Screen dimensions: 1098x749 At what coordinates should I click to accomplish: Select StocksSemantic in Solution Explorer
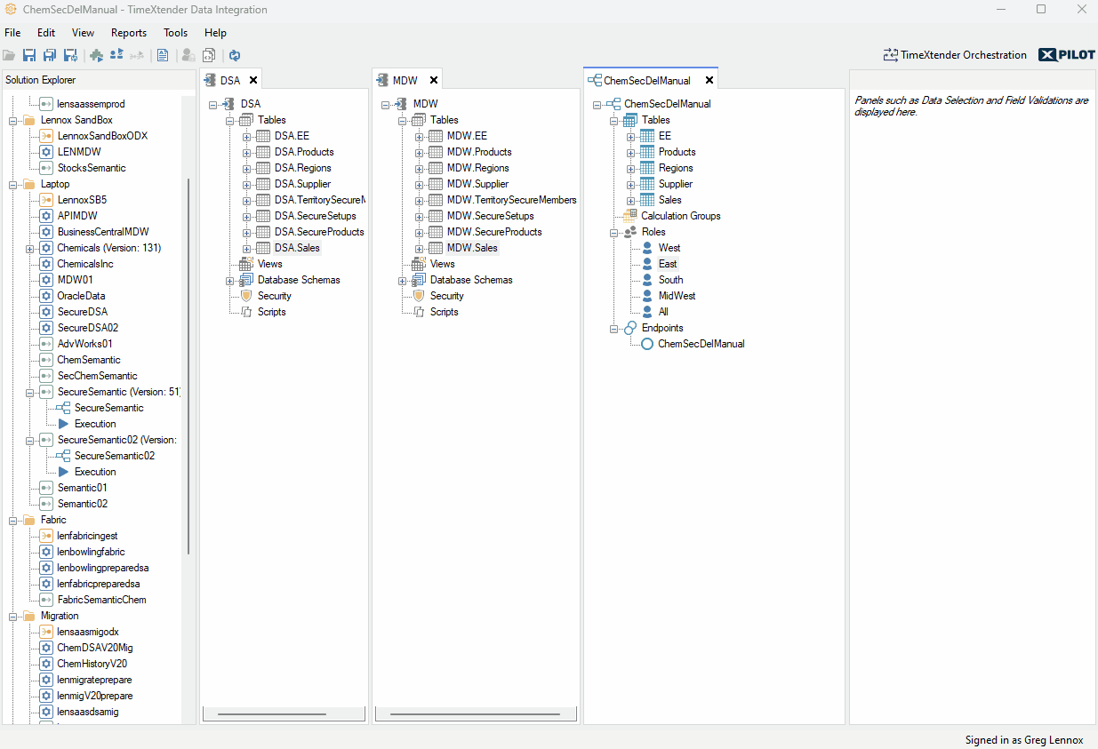(92, 168)
